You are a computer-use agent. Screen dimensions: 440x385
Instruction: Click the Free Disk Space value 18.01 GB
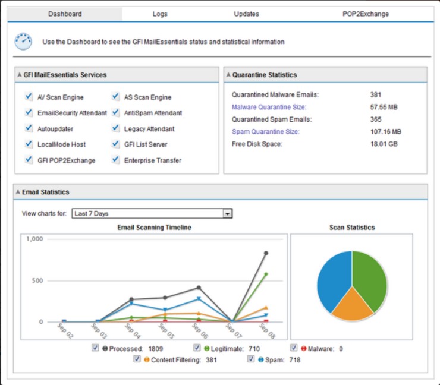[x=384, y=144]
